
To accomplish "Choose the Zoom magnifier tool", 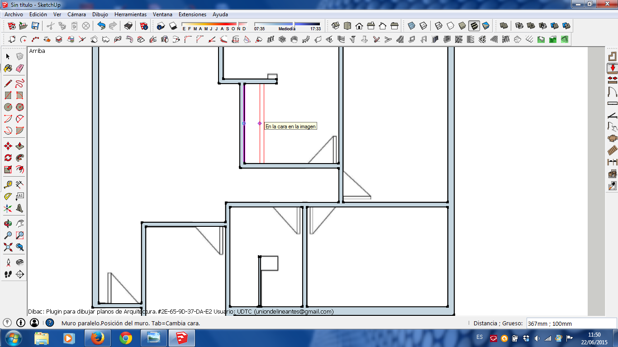I will [x=8, y=235].
